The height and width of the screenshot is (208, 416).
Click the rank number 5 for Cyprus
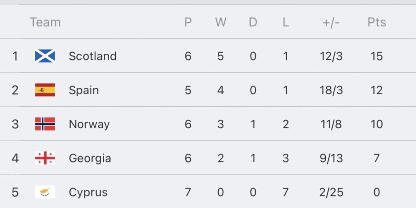15,192
